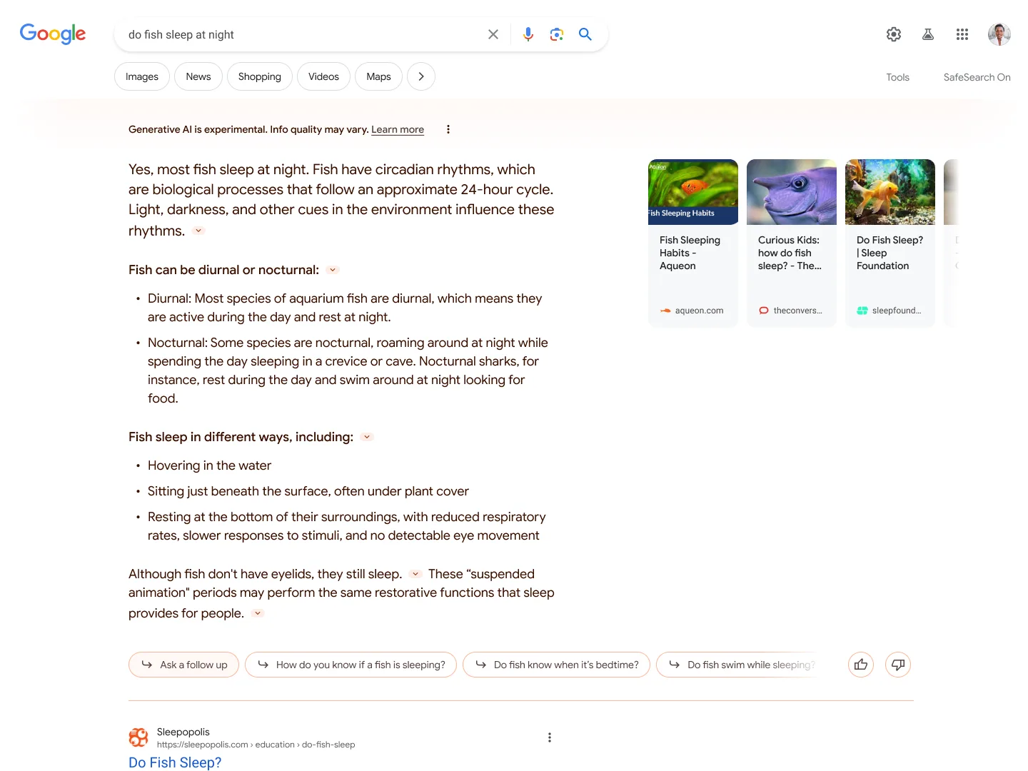Image resolution: width=1028 pixels, height=771 pixels.
Task: Open the 'Fish Sleeping Habits - Aqueon' card title
Action: [690, 253]
